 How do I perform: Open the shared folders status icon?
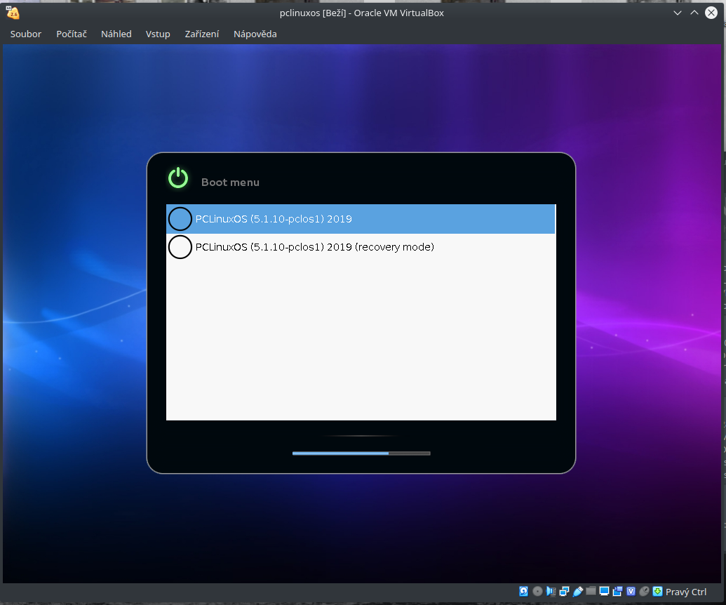point(591,592)
